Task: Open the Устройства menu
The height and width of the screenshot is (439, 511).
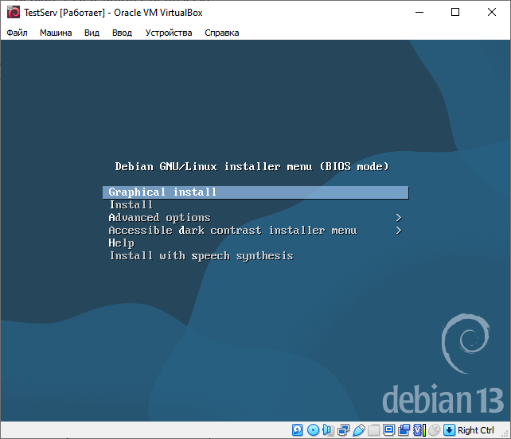Action: (x=169, y=33)
